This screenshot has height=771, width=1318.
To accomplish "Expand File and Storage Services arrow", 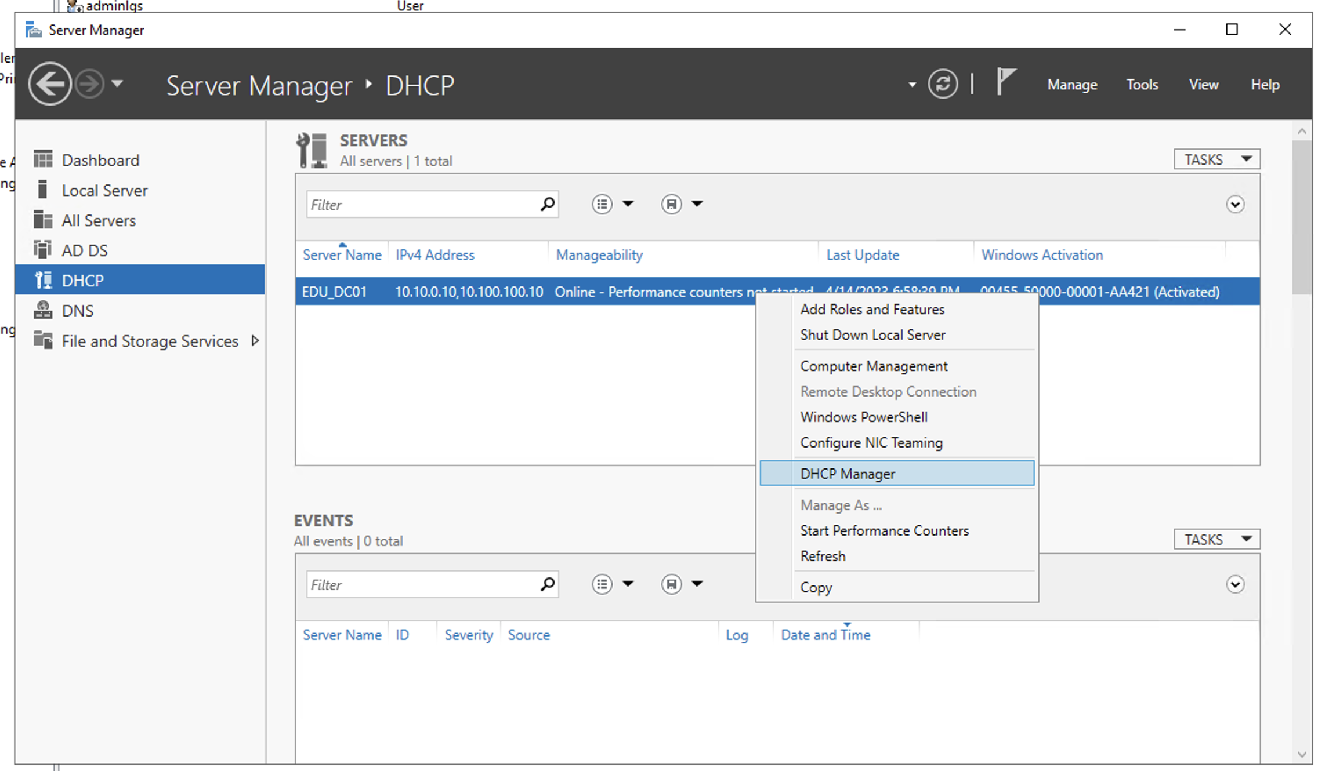I will point(255,341).
